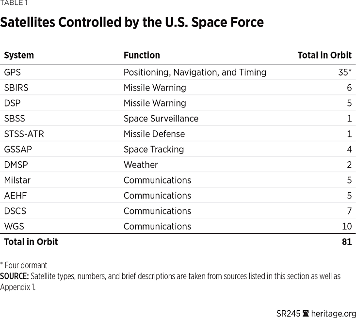Click the "Space Surveillance" function cell
This screenshot has height=318, width=356.
161,119
